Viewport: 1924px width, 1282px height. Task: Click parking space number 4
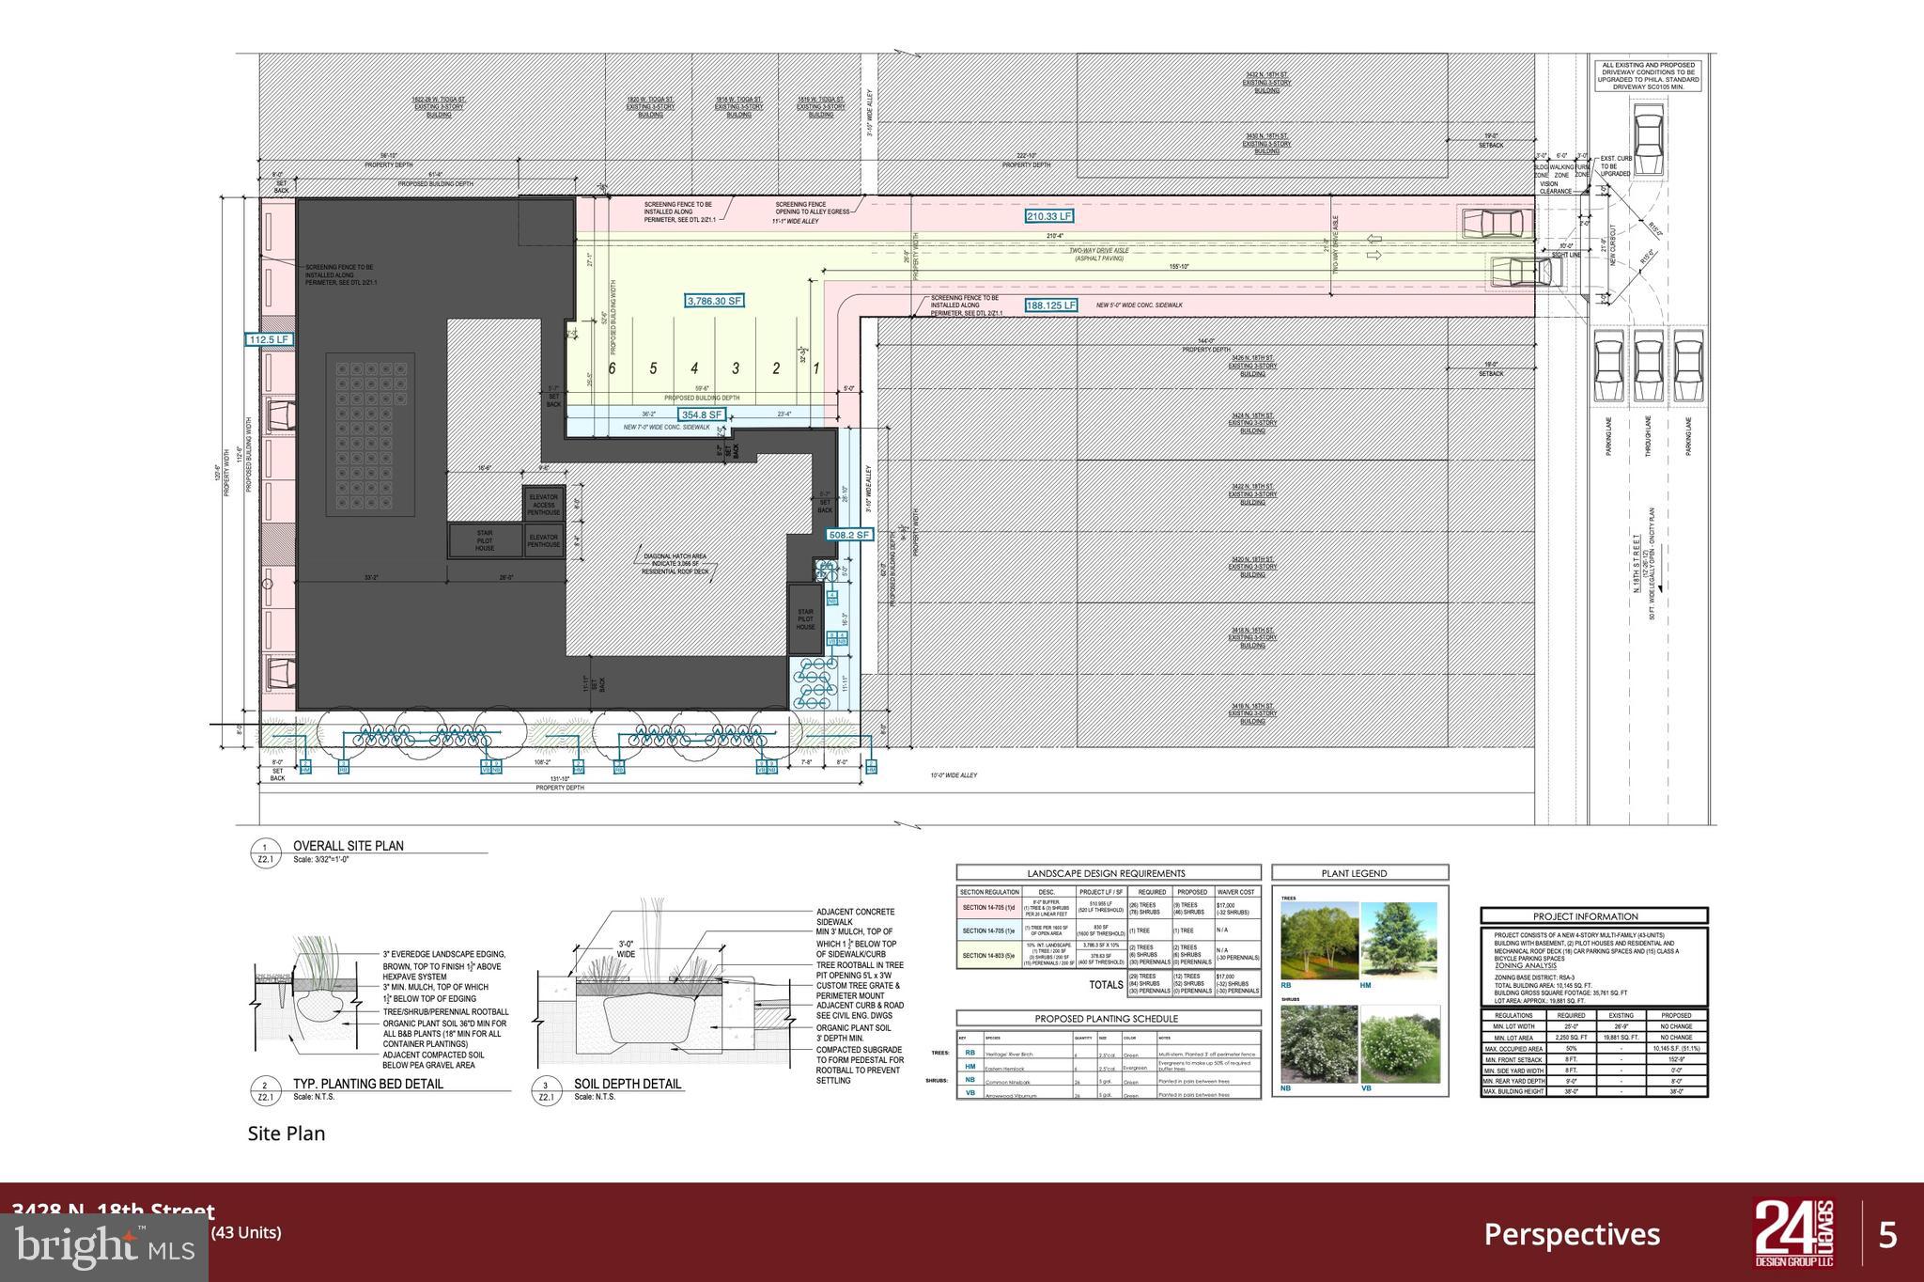click(x=694, y=368)
